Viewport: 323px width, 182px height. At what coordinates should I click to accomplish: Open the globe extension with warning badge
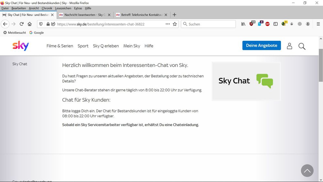pyautogui.click(x=284, y=24)
